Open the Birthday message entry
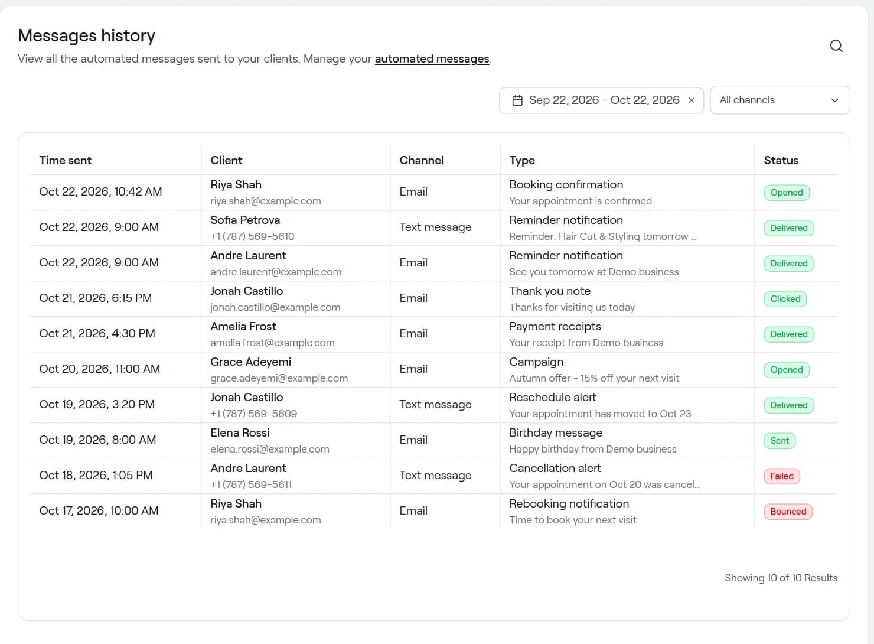The height and width of the screenshot is (644, 874). coord(556,432)
